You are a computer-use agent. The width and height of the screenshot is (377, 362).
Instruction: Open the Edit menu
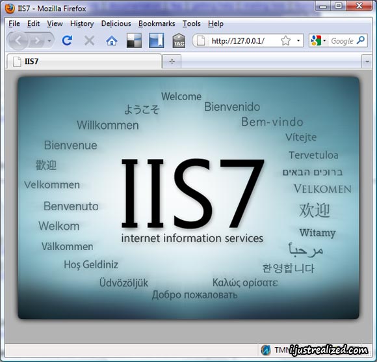pyautogui.click(x=33, y=23)
